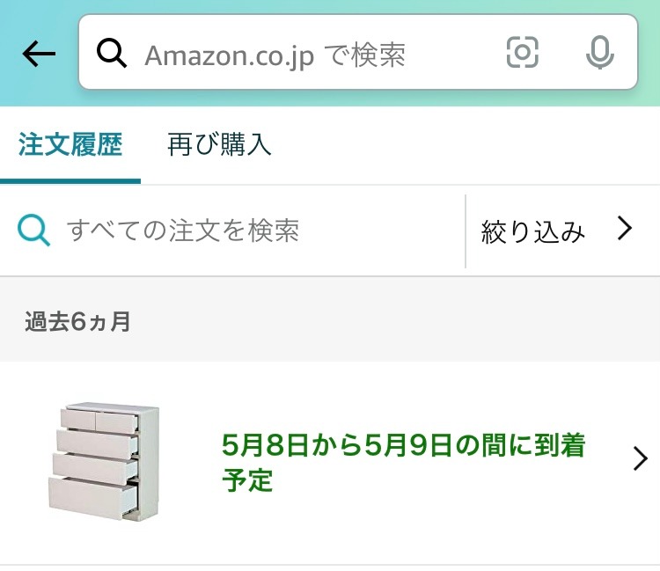Expand order details via the right chevron
The width and height of the screenshot is (660, 571).
(641, 458)
